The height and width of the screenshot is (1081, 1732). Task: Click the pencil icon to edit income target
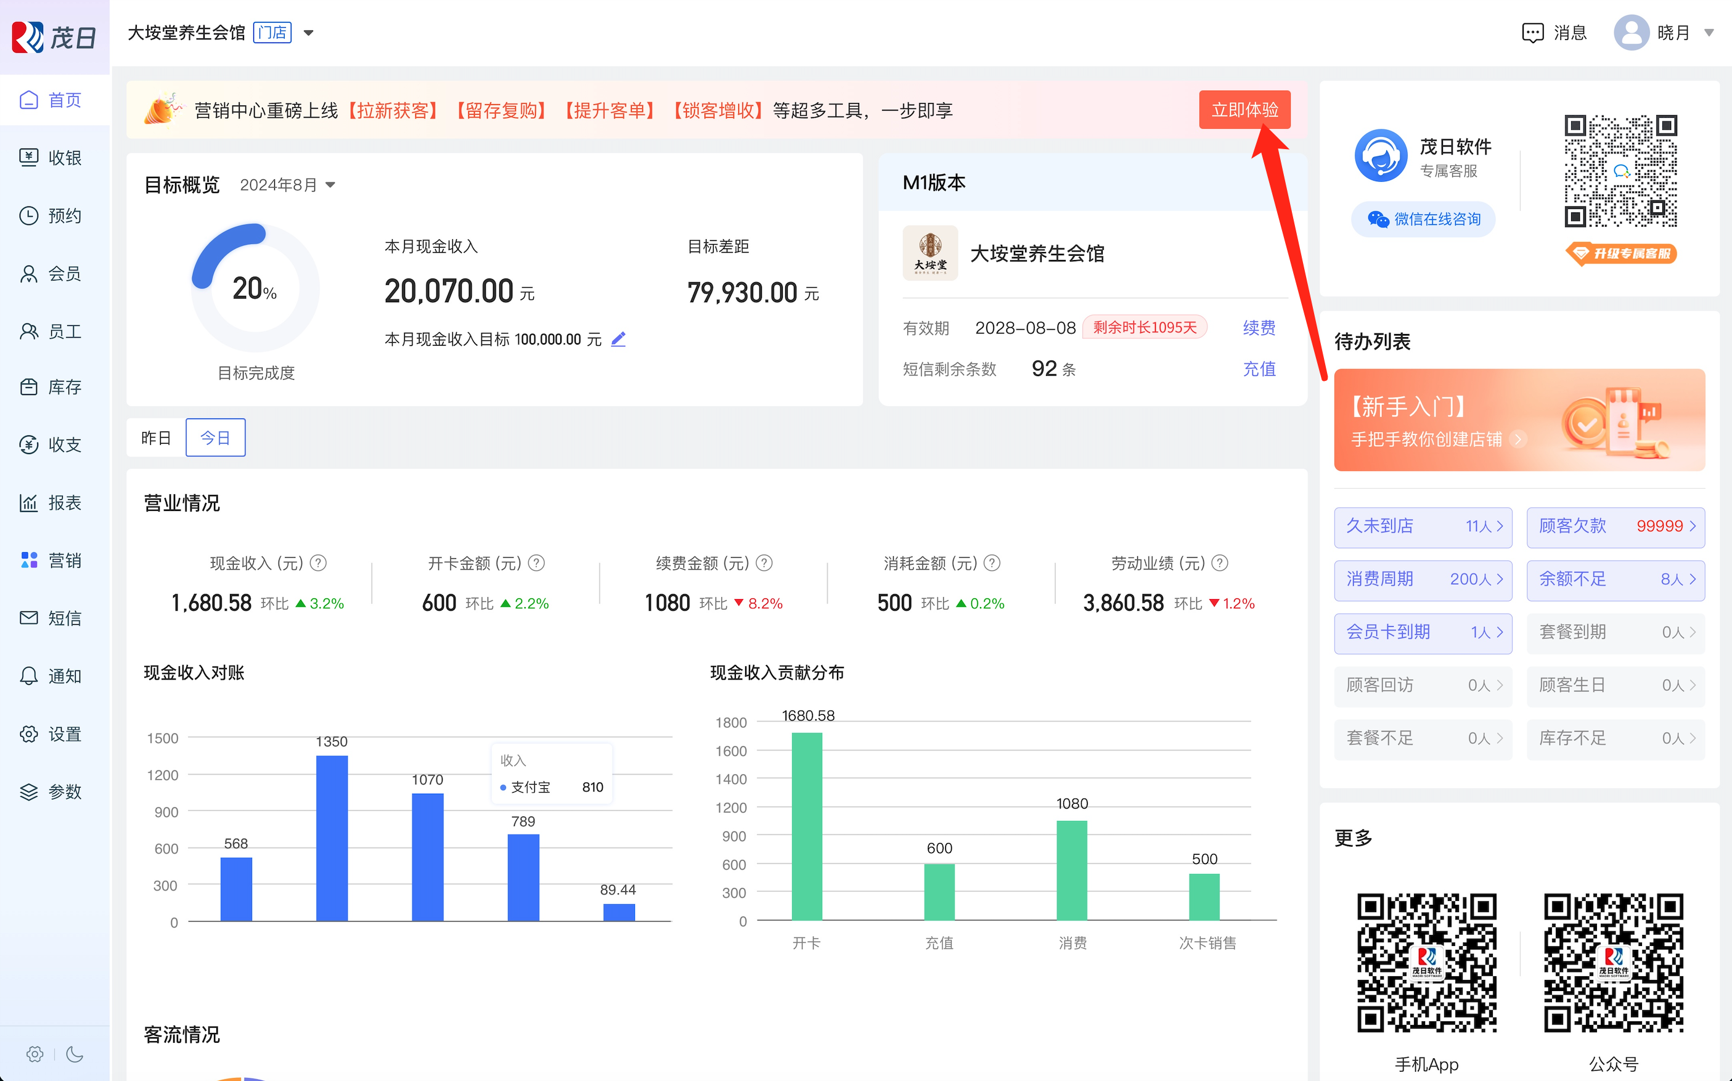click(x=618, y=339)
